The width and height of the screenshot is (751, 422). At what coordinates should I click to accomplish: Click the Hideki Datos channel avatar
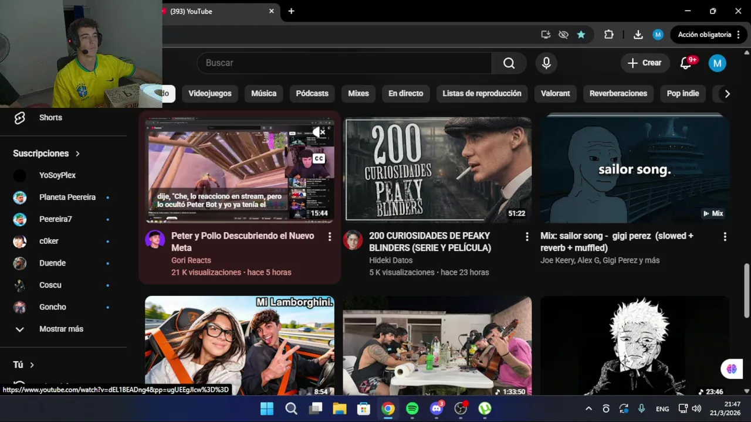coord(353,240)
